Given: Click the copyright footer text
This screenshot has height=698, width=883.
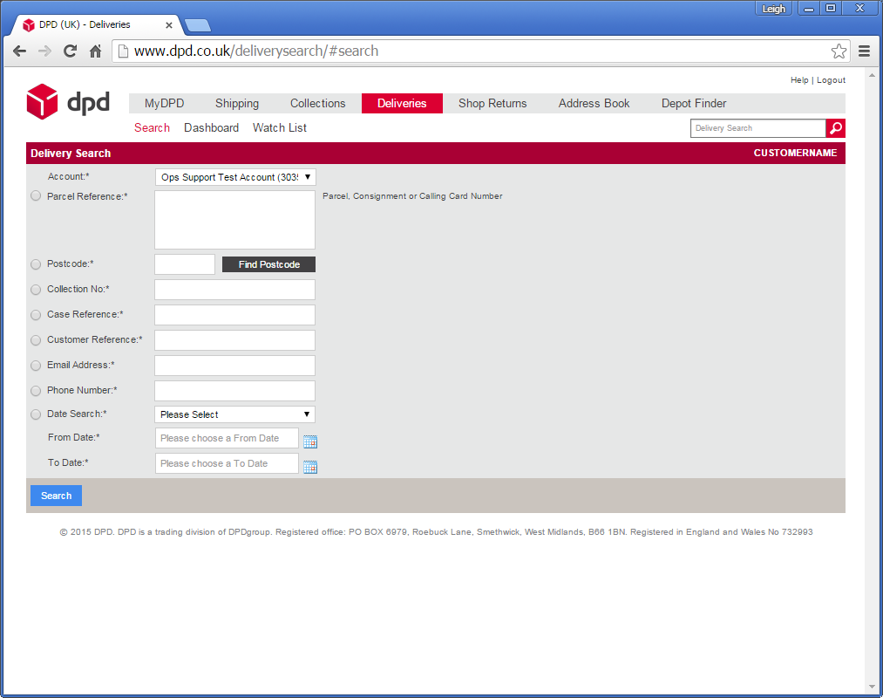Looking at the screenshot, I should click(x=436, y=531).
